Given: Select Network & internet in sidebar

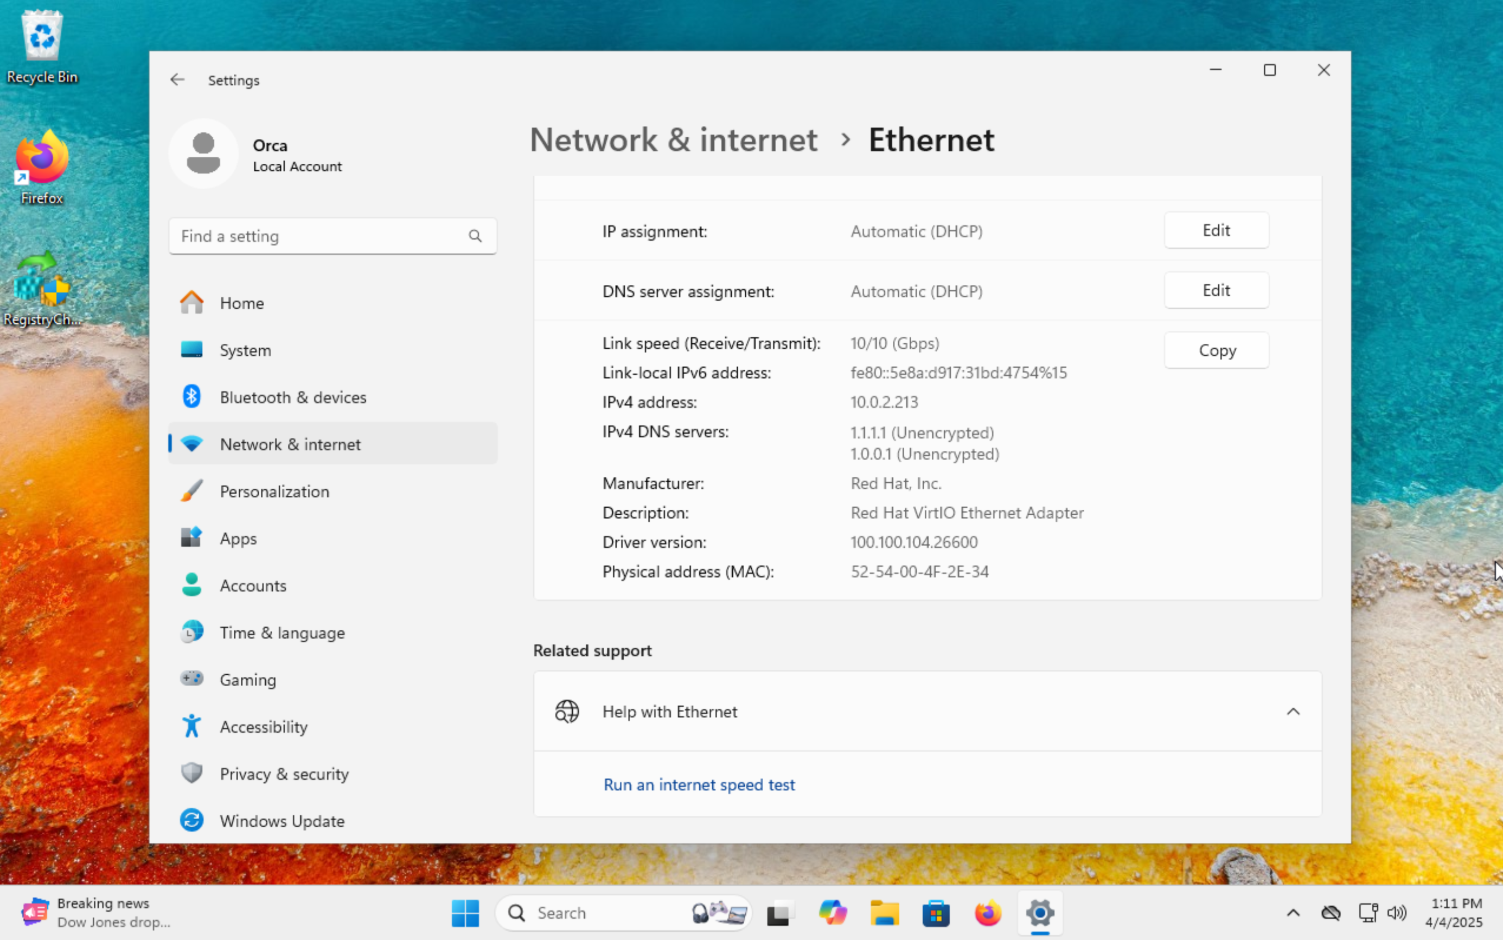Looking at the screenshot, I should coord(332,444).
